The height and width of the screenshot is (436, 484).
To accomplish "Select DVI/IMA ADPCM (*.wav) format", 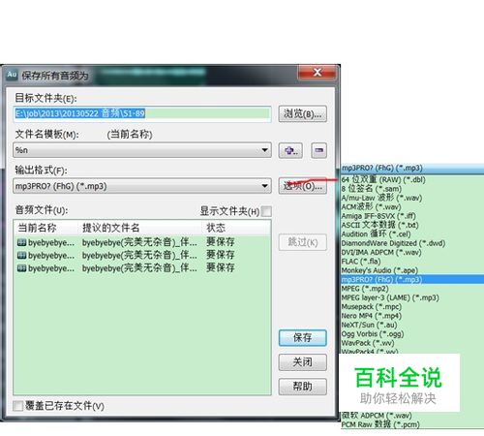I will (412, 252).
